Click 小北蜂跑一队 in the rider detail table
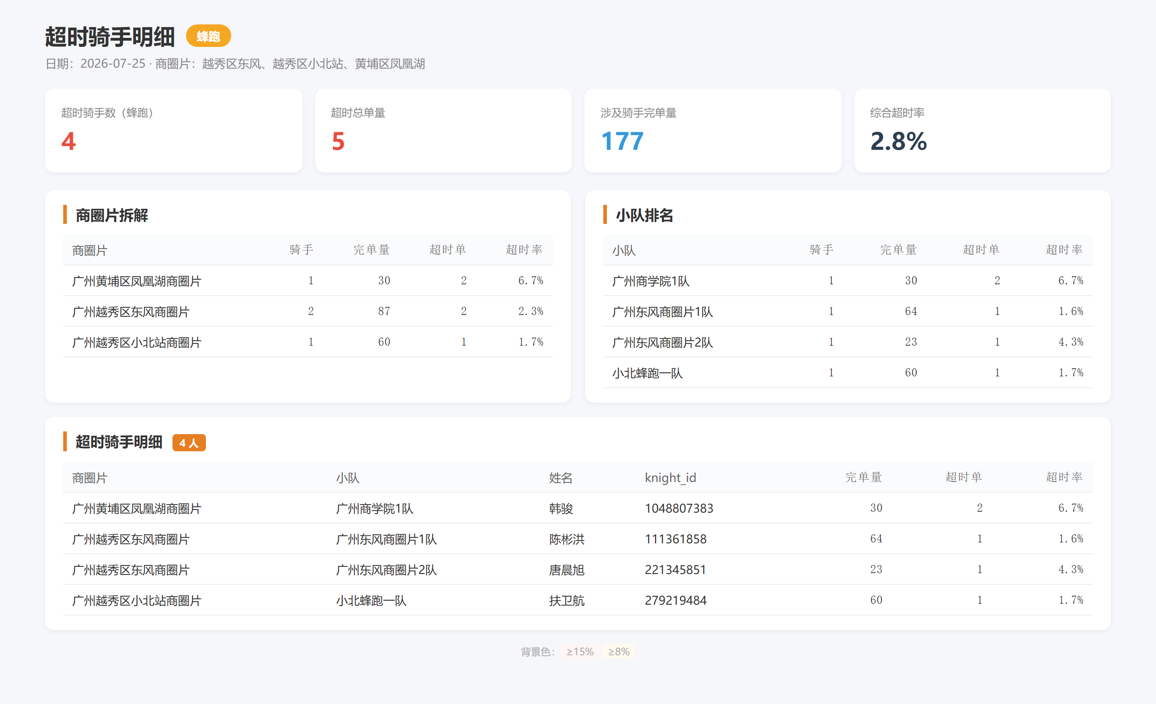 pos(371,600)
